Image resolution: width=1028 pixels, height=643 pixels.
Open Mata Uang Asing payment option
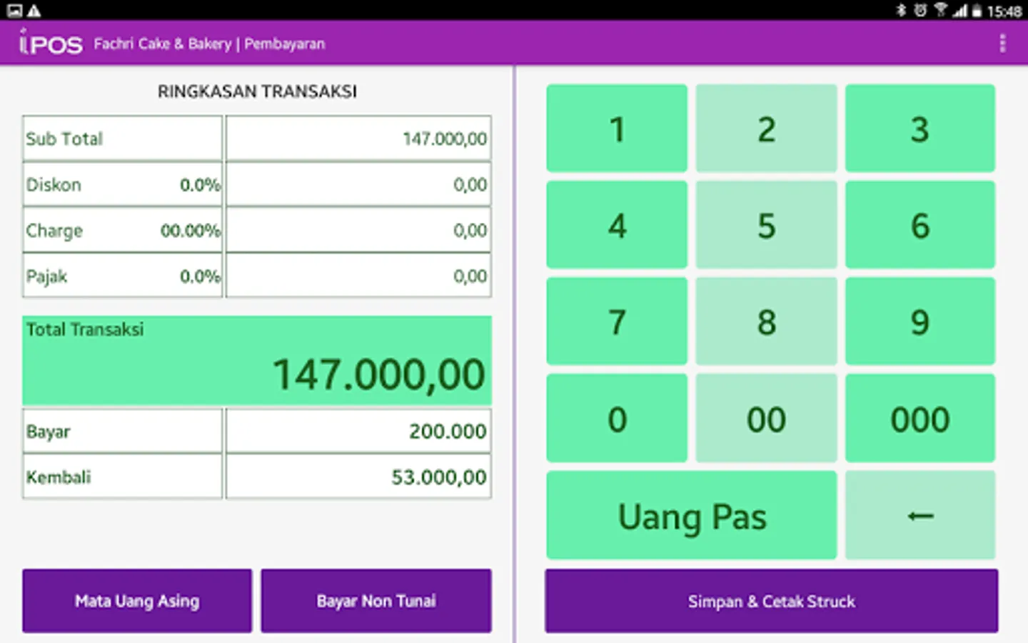136,601
